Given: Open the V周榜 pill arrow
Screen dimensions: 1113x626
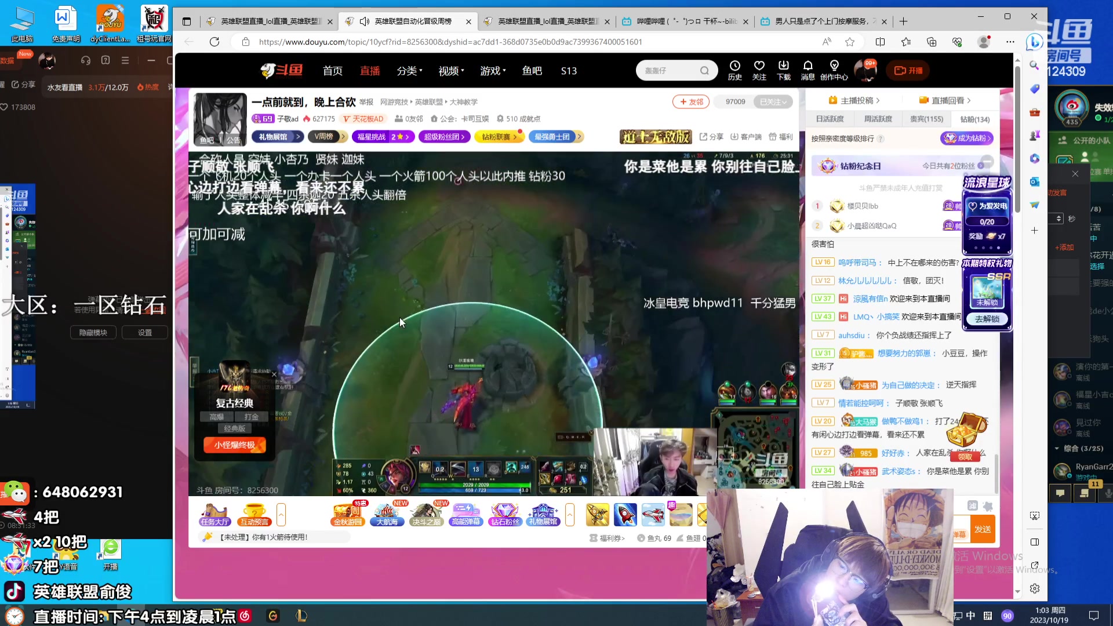Looking at the screenshot, I should [x=343, y=137].
